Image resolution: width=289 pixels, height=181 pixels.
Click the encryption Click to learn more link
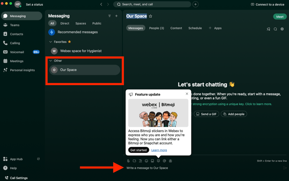pos(258,104)
